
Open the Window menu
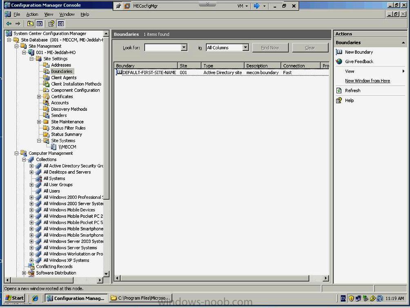pos(67,14)
